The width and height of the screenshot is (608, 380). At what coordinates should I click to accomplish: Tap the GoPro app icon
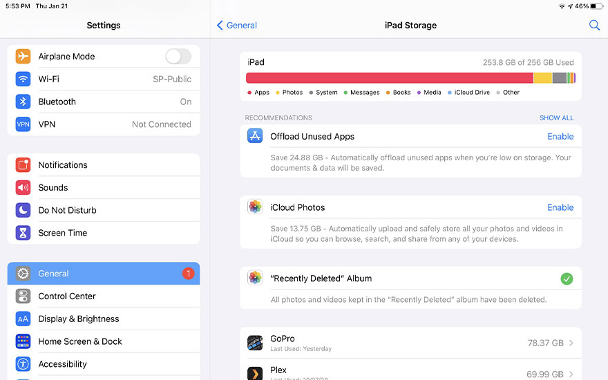pos(255,343)
